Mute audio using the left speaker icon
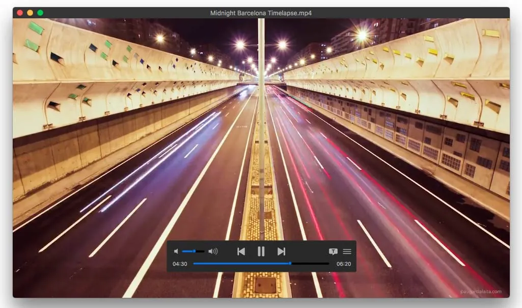Viewport: 522px width, 308px height. 176,251
